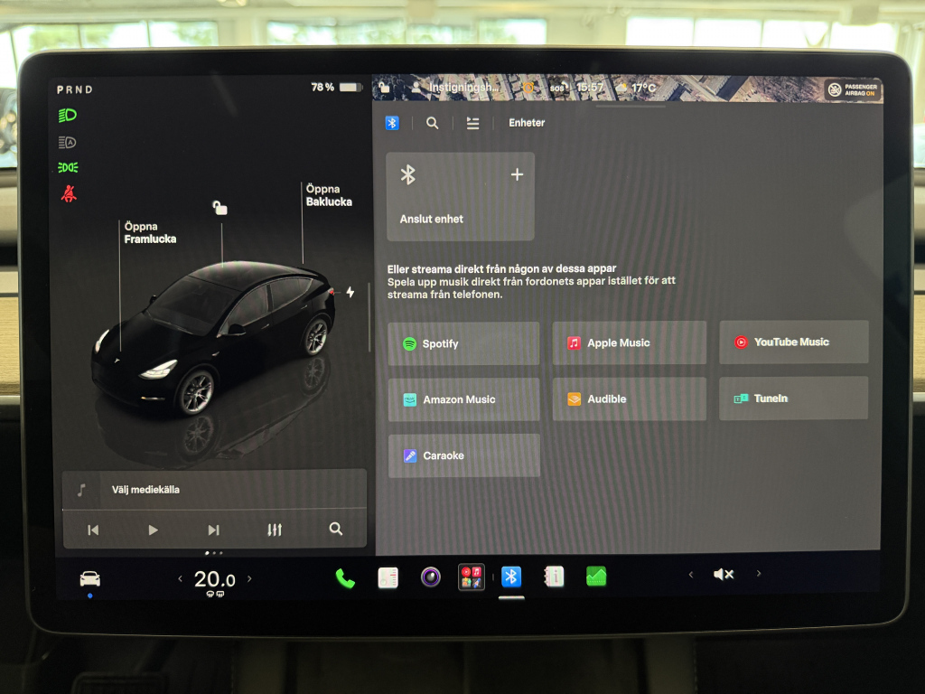
Task: Search in the media player card
Action: pyautogui.click(x=336, y=529)
